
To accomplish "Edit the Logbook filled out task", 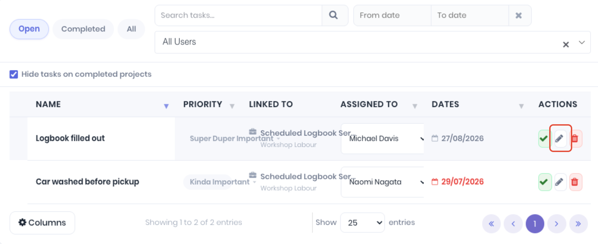I will pyautogui.click(x=560, y=139).
